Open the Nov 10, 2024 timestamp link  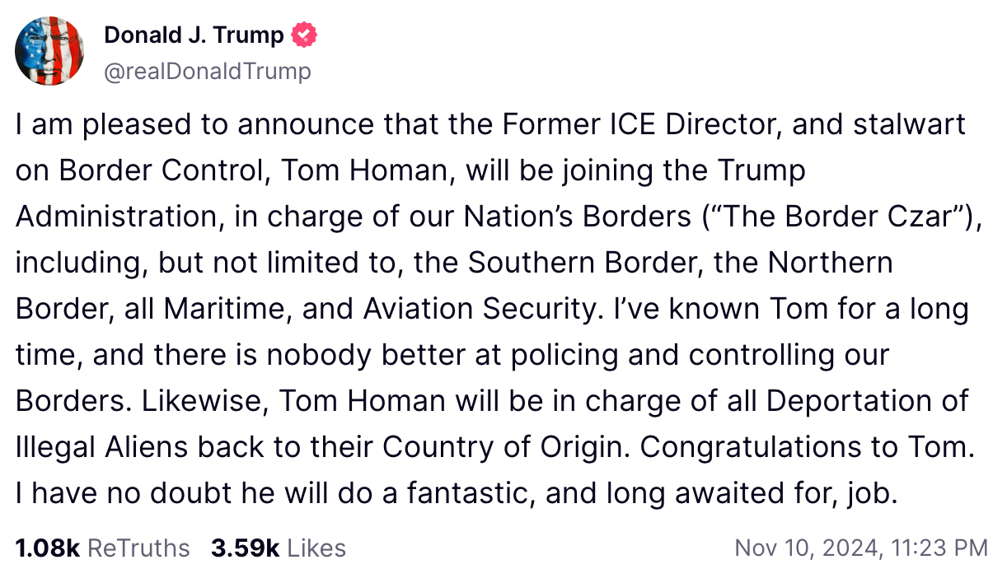(x=860, y=548)
